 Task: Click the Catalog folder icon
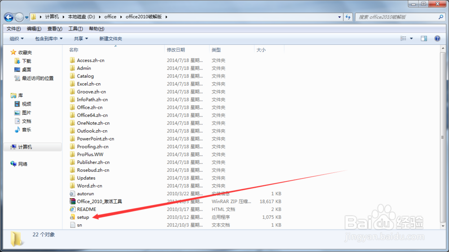tap(72, 76)
